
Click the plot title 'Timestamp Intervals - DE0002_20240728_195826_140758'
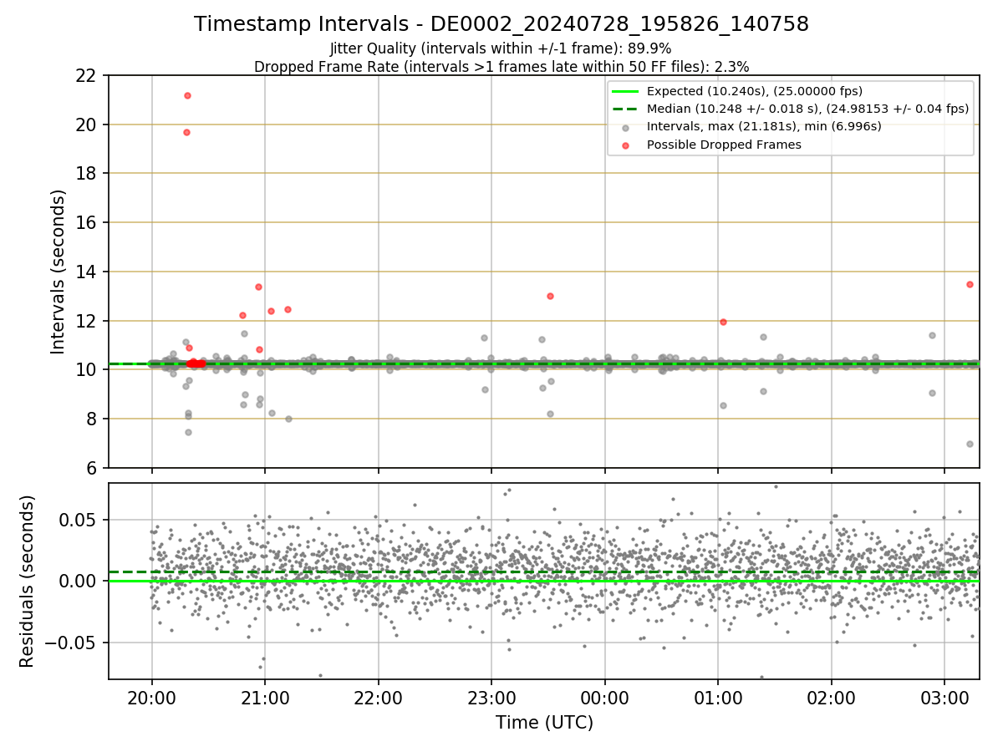(501, 24)
